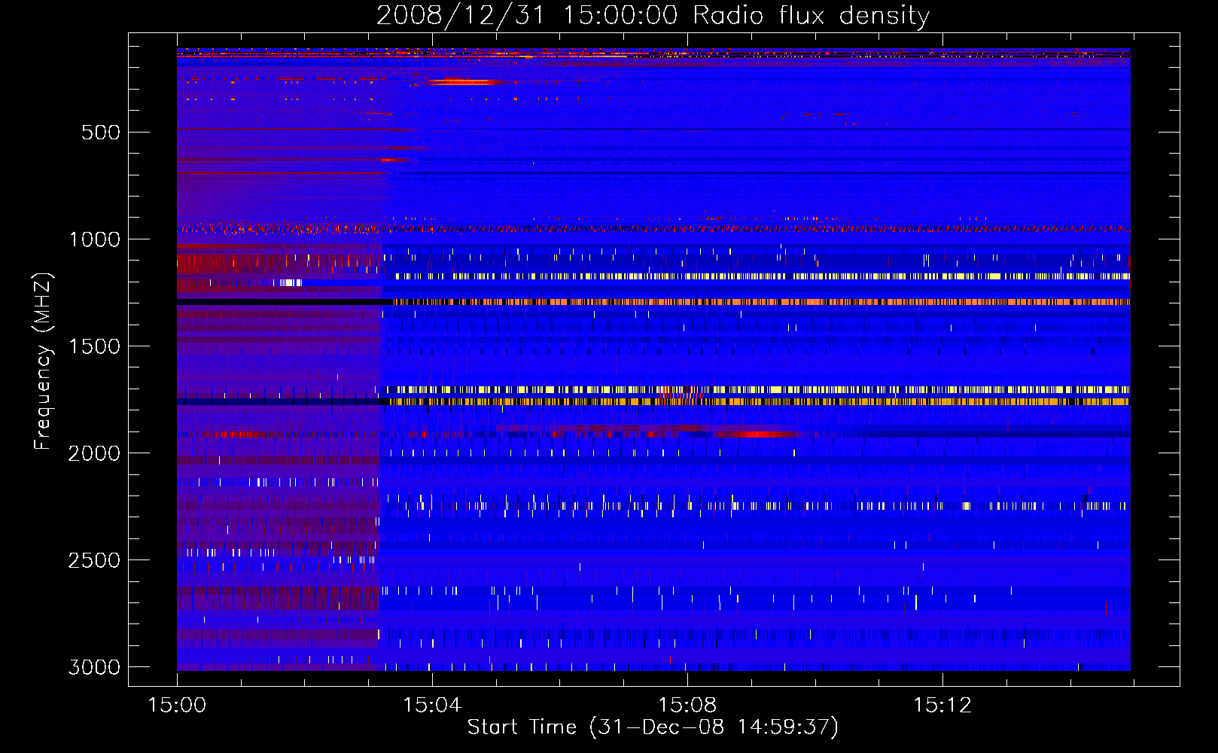Click the '2500' frequency tick label
The image size is (1218, 753).
point(95,560)
